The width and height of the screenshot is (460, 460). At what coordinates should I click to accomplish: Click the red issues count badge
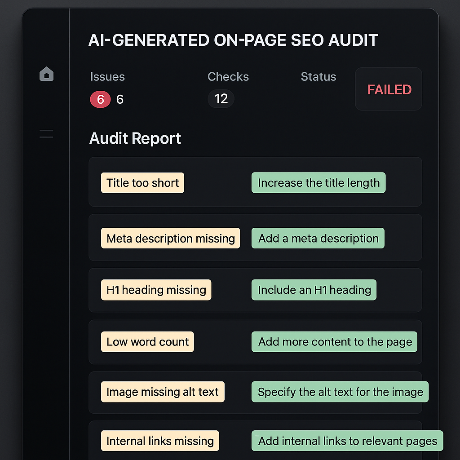pos(100,99)
